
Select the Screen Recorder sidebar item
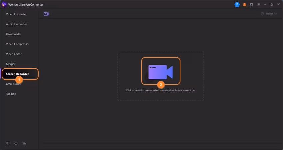point(20,74)
